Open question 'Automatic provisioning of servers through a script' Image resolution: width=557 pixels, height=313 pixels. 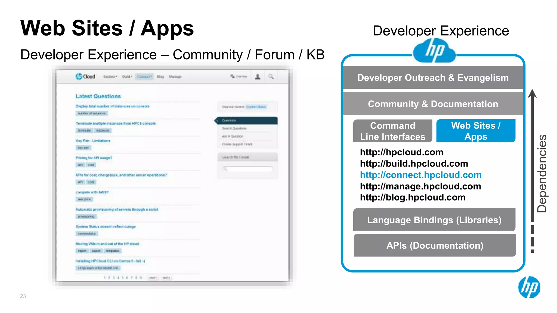pos(117,209)
